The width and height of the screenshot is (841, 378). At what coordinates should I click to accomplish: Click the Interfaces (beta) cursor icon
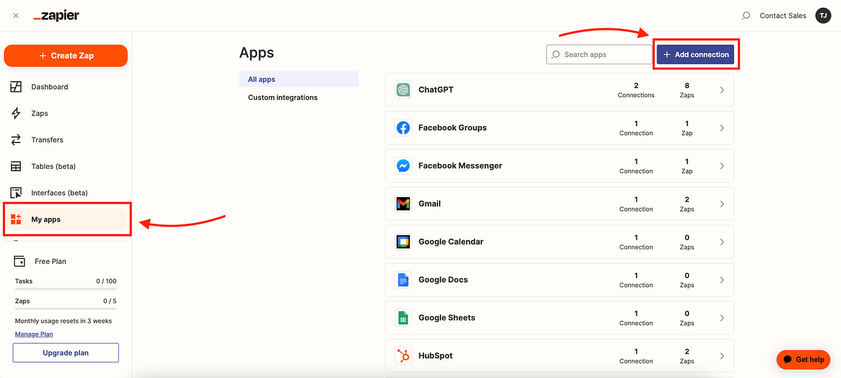coord(16,193)
